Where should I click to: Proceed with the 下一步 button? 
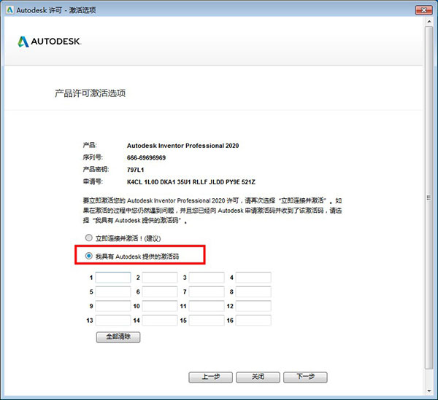point(305,377)
